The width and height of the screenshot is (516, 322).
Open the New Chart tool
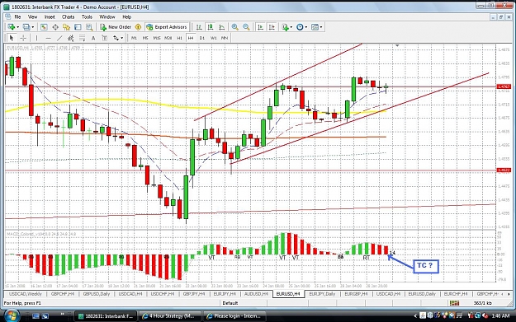(x=12, y=27)
